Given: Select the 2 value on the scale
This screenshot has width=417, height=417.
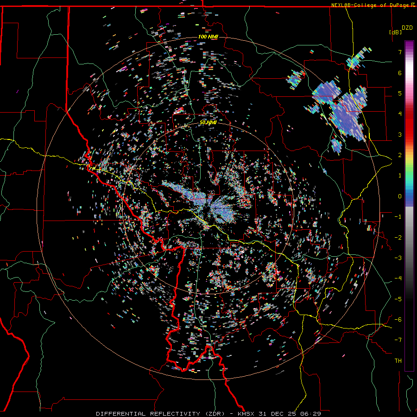Looking at the screenshot, I should [400, 155].
